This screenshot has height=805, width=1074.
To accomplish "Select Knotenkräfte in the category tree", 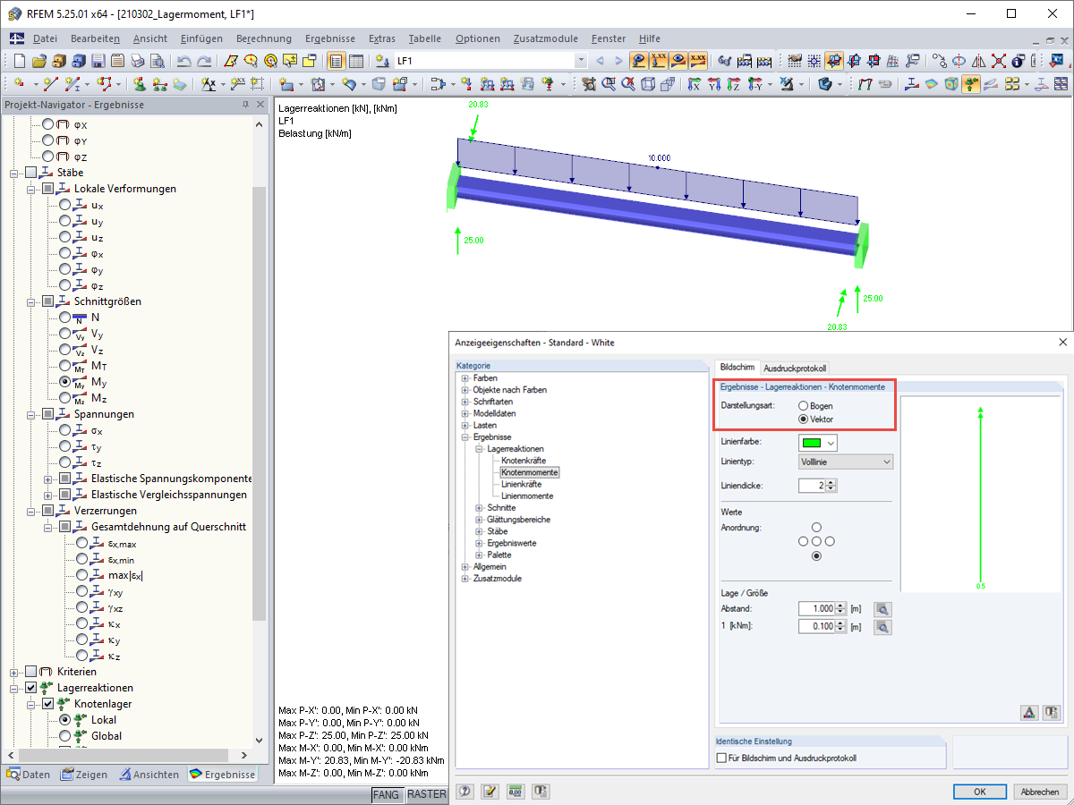I will click(524, 460).
